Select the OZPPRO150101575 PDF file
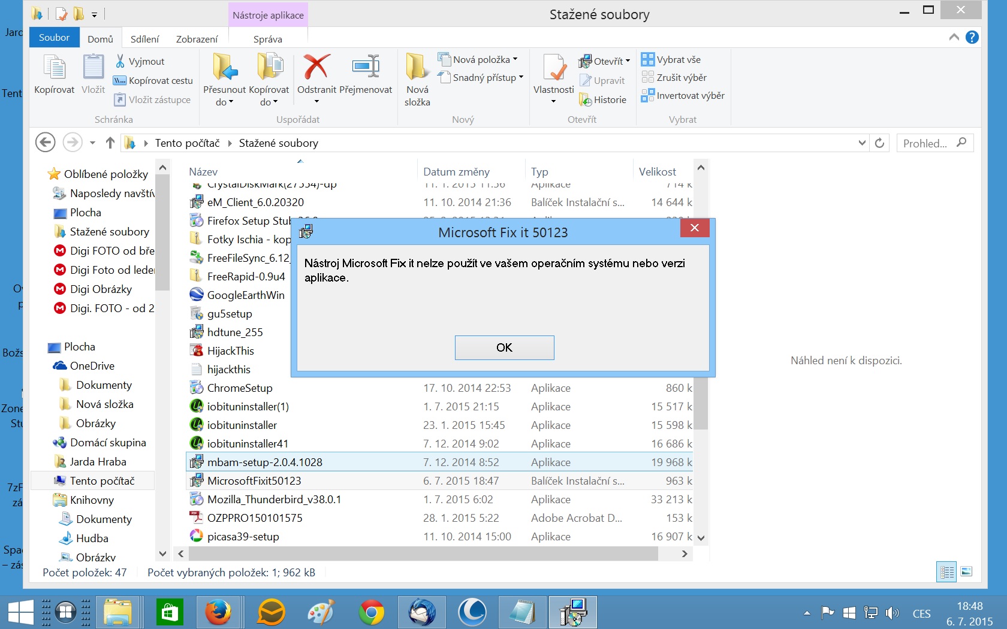The image size is (1007, 629). click(x=439, y=518)
